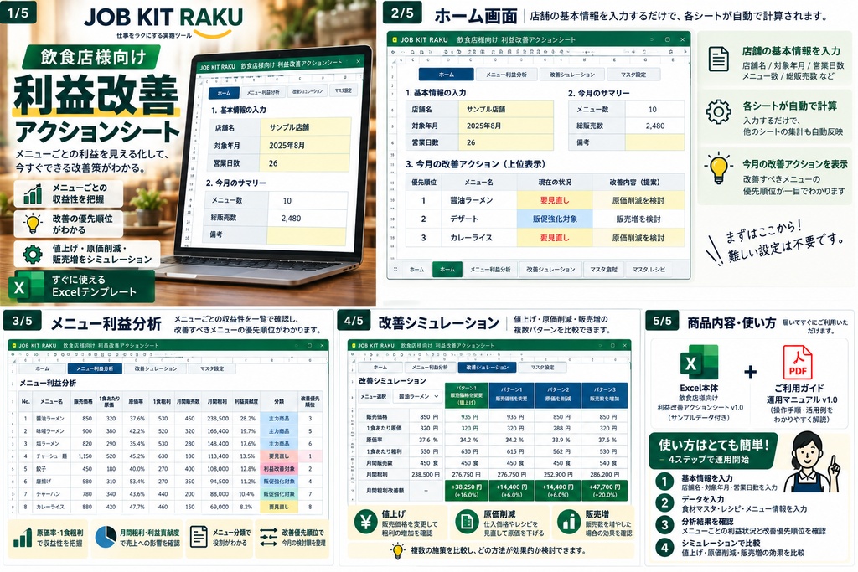Image resolution: width=858 pixels, height=572 pixels.
Task: Click the データを入力 step heading in the 5/5 panel
Action: [703, 499]
